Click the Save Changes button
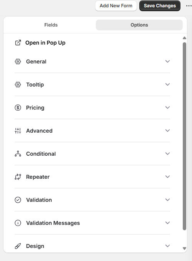 [x=160, y=6]
